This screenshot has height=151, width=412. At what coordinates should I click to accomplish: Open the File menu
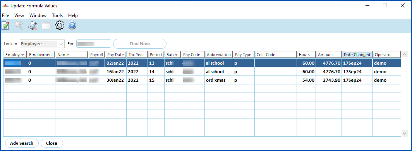[x=5, y=15]
